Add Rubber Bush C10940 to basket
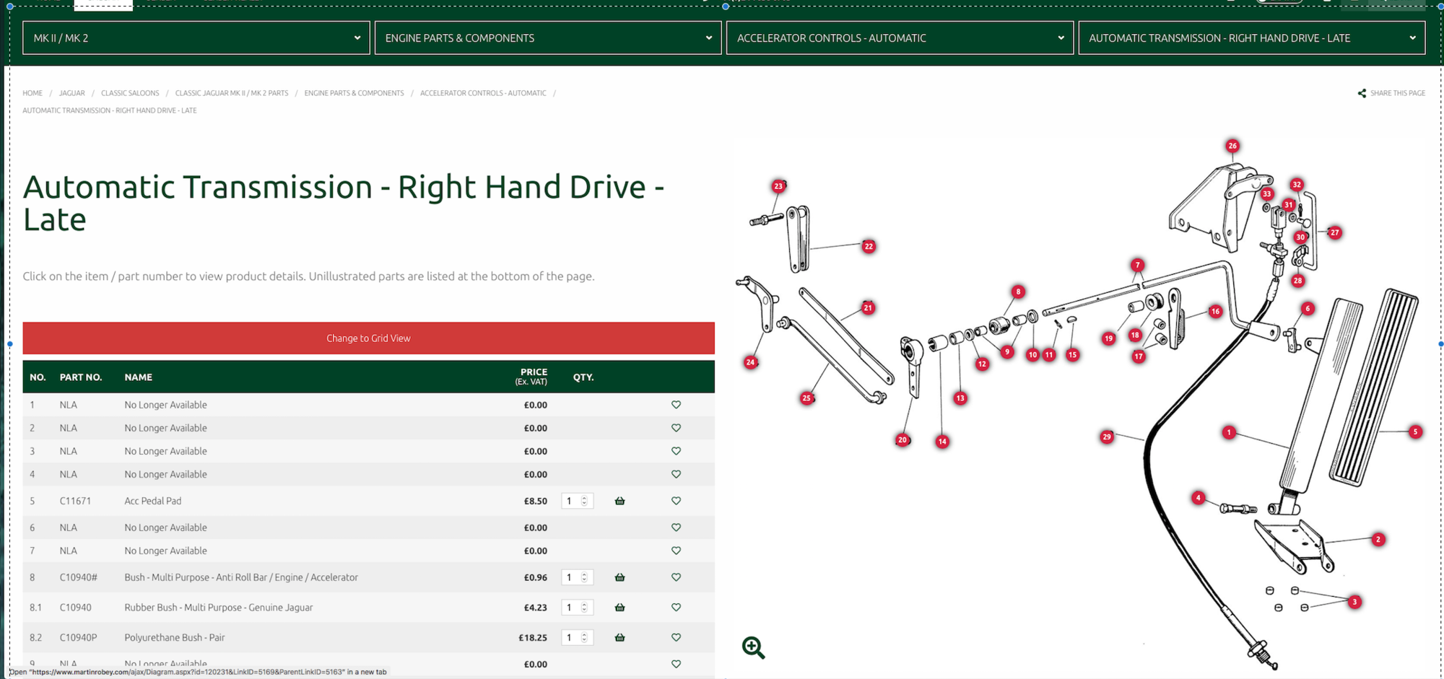The height and width of the screenshot is (679, 1444). click(x=619, y=608)
